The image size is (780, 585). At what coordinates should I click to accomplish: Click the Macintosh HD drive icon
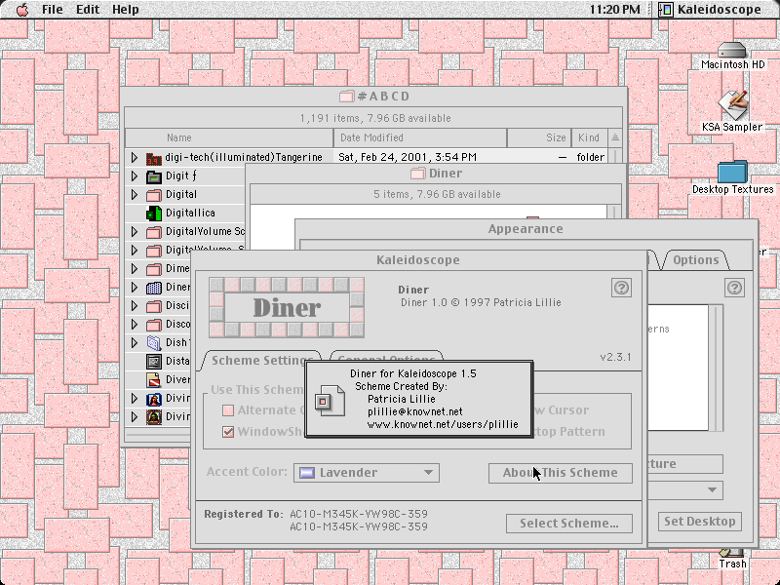pos(732,51)
